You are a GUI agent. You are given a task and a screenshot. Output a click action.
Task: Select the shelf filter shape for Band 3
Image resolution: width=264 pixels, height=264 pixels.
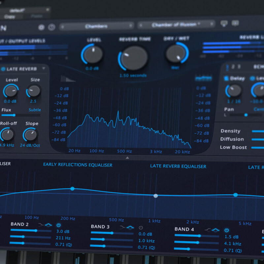tap(122, 227)
